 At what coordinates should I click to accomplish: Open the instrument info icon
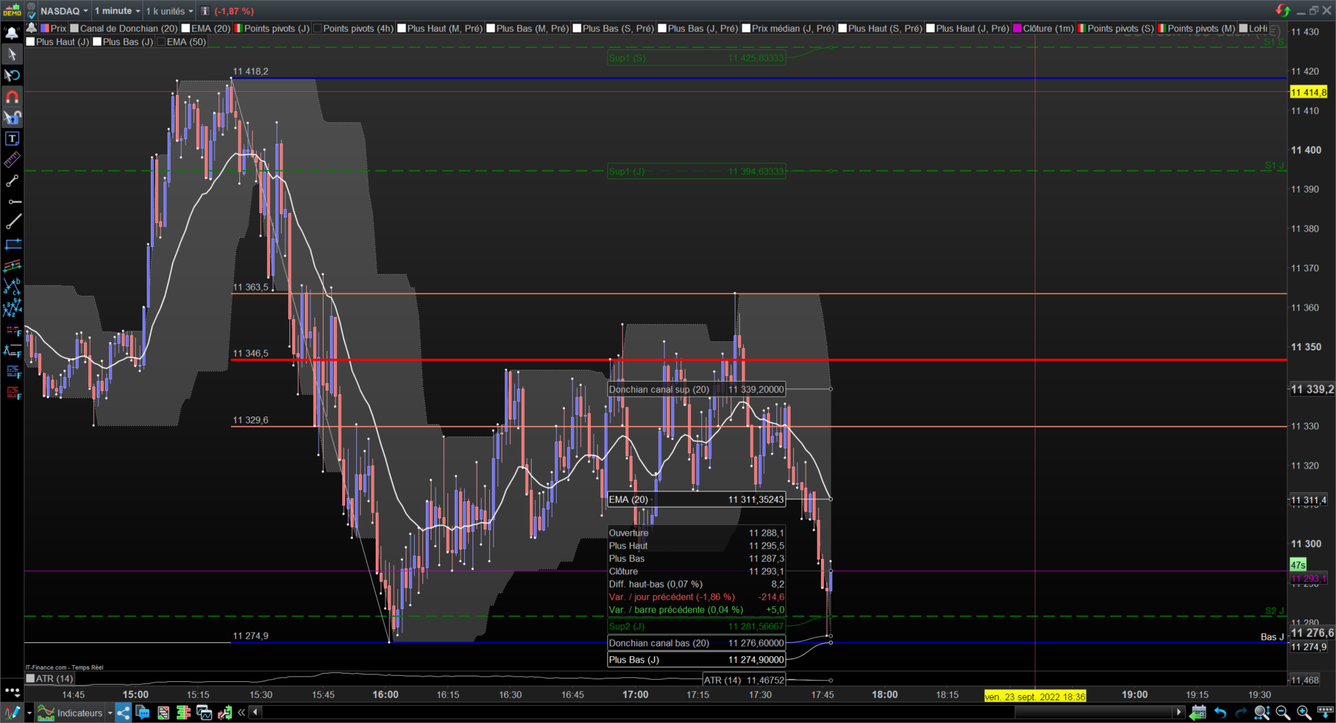click(205, 11)
